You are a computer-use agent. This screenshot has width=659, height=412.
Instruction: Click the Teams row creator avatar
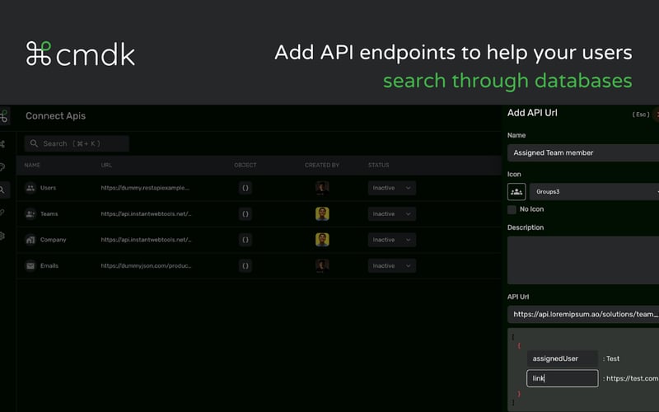pyautogui.click(x=322, y=214)
